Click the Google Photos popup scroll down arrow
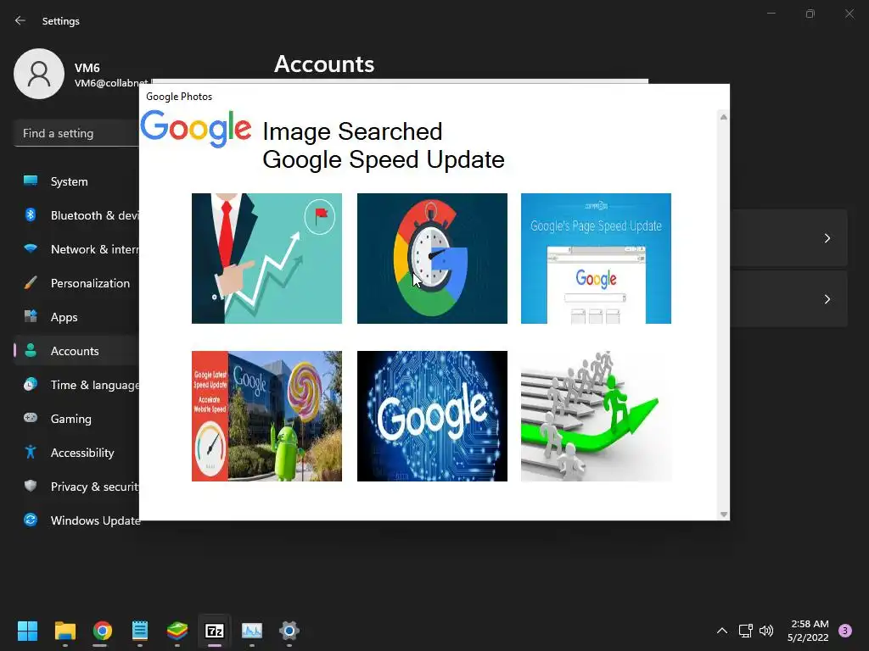 coord(723,515)
